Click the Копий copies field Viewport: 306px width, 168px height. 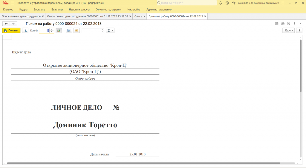(x=44, y=31)
